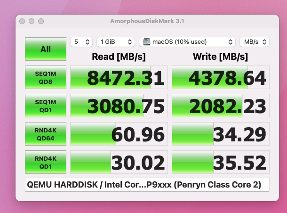
Task: Minimize the AmorphousDiskMark window
Action: 32,21
